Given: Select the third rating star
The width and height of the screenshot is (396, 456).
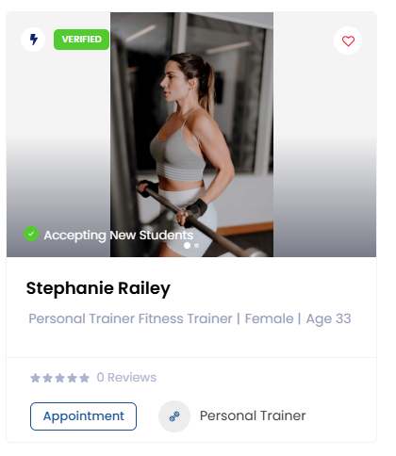Looking at the screenshot, I should coord(59,378).
